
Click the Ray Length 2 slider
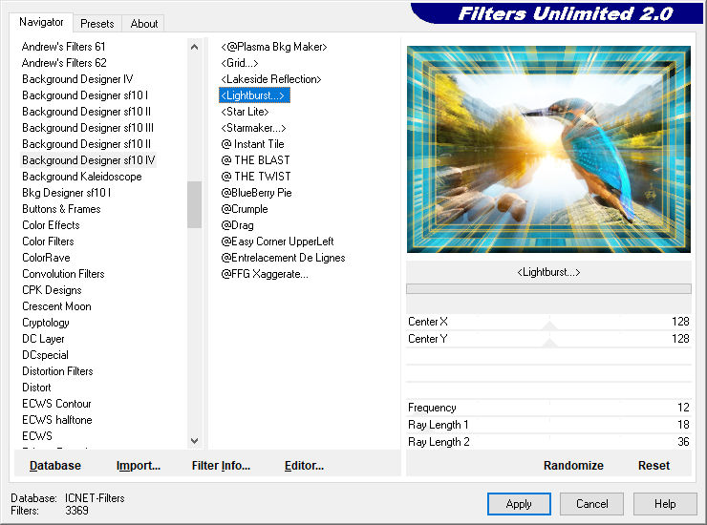[x=548, y=442]
